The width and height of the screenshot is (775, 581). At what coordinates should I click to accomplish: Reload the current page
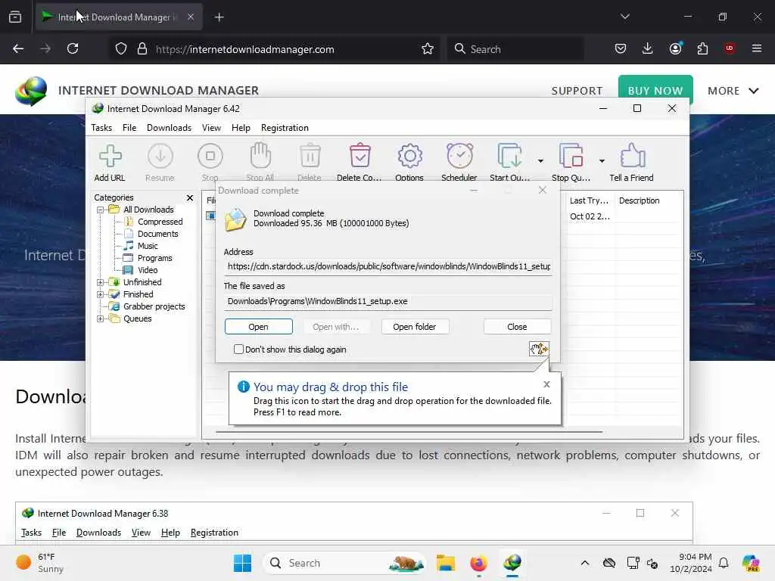(x=73, y=48)
